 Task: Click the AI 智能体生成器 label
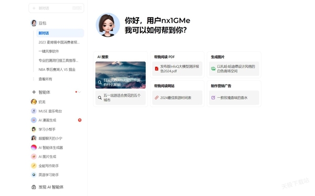click(x=50, y=148)
